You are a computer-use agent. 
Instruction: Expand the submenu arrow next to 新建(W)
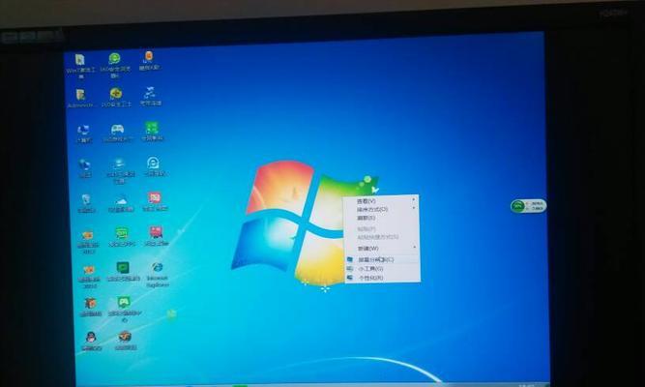pos(415,247)
